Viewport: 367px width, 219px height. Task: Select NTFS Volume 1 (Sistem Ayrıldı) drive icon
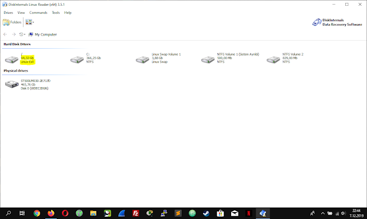coord(208,60)
